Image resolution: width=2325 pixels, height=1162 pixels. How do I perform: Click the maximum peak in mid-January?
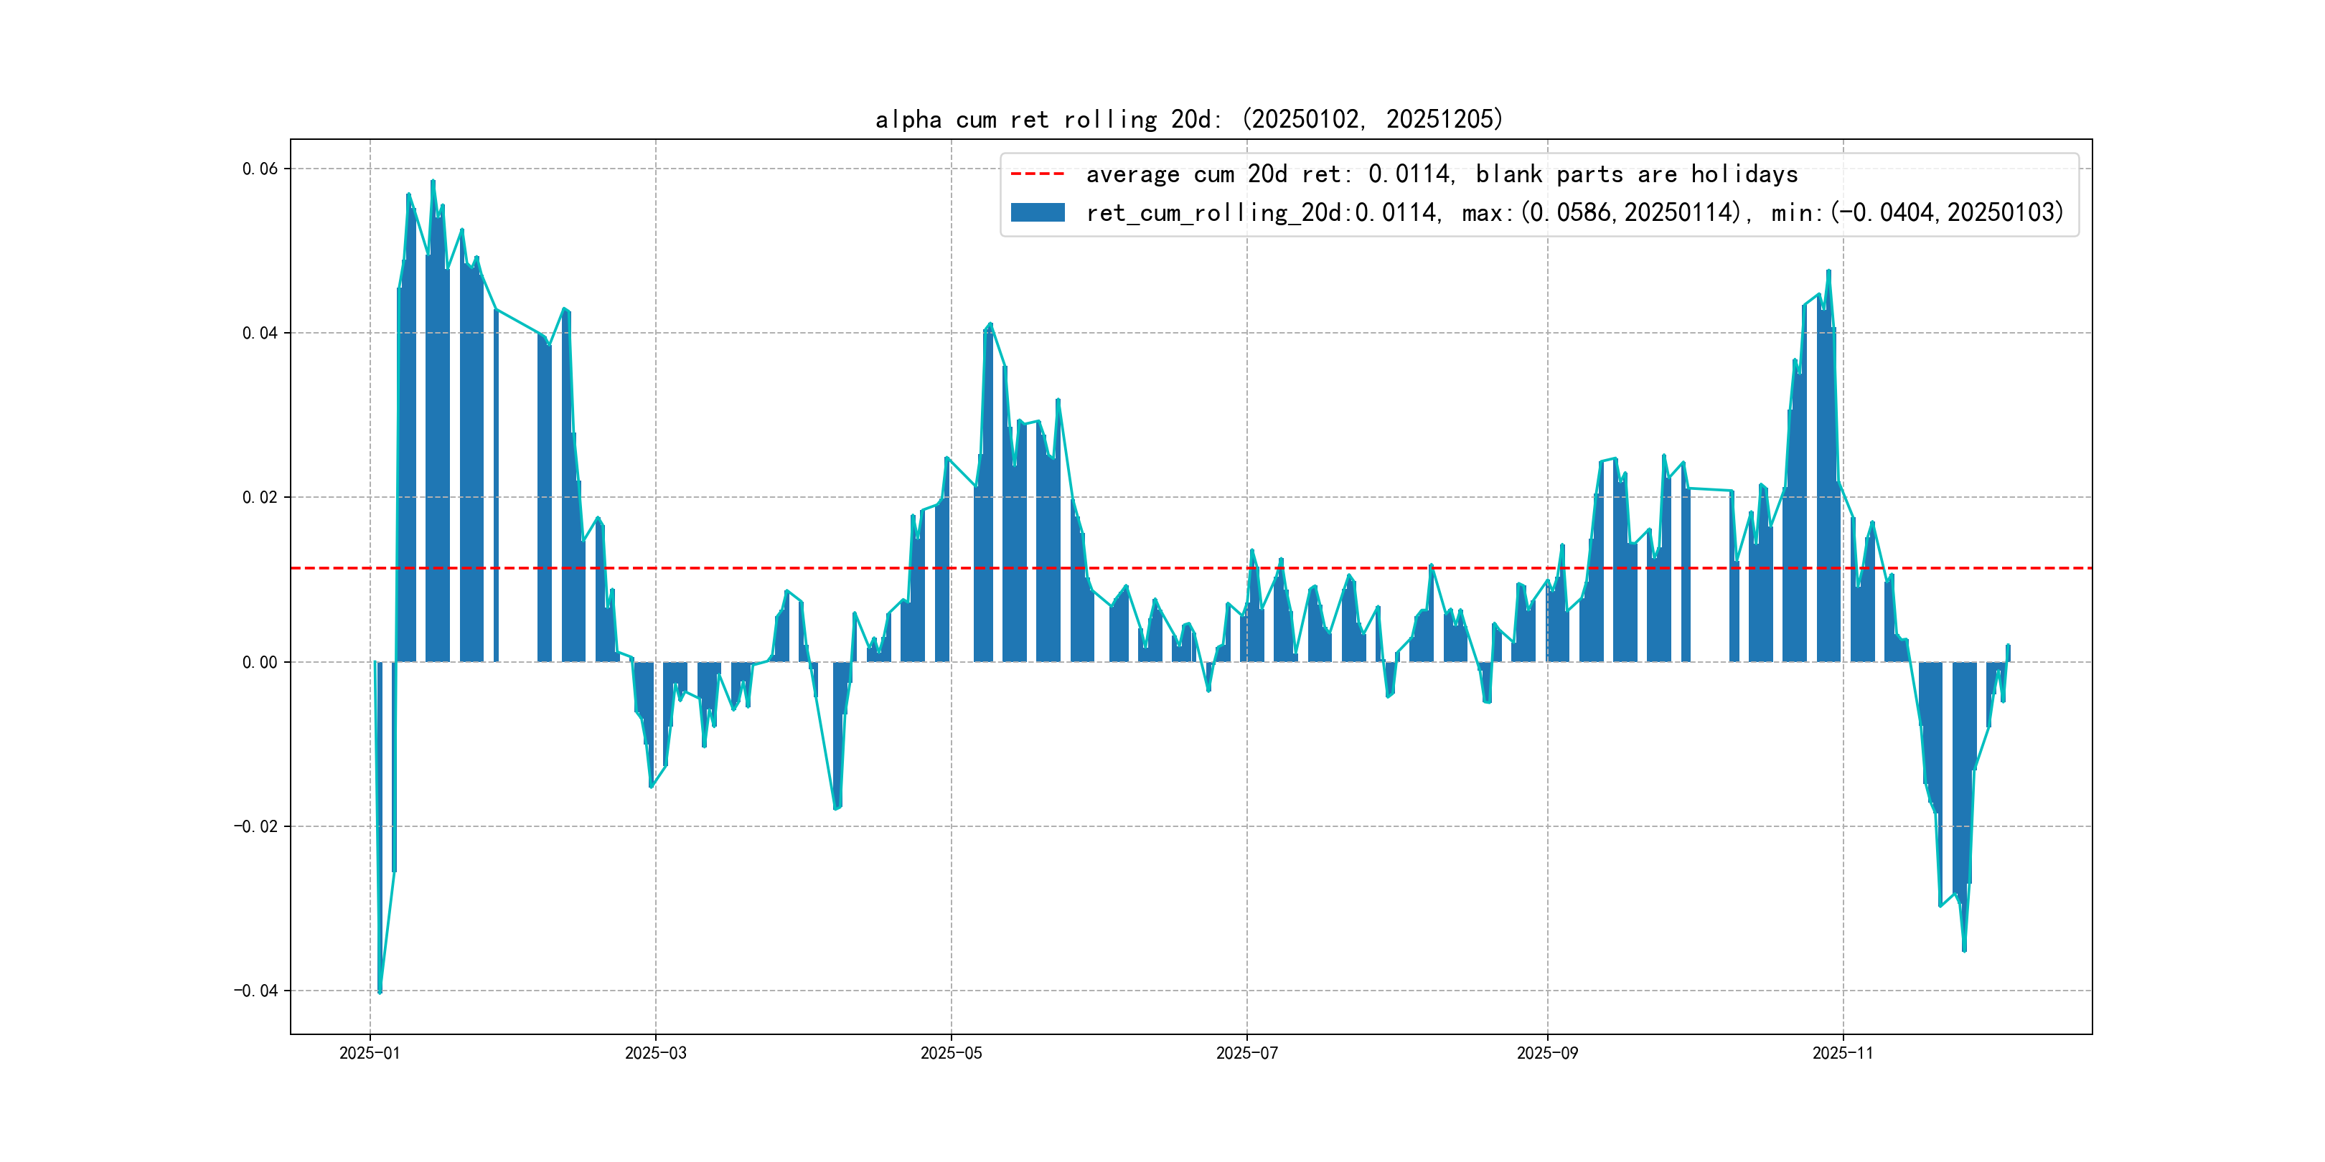[432, 181]
